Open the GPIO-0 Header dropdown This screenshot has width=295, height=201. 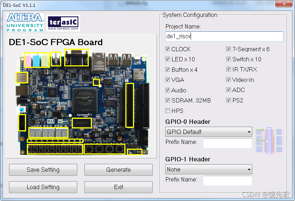click(x=209, y=132)
